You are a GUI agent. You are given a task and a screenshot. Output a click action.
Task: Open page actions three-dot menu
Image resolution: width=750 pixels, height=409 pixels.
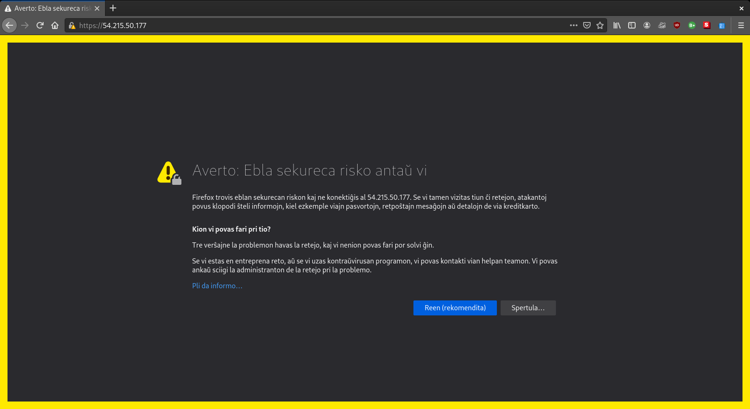(573, 25)
